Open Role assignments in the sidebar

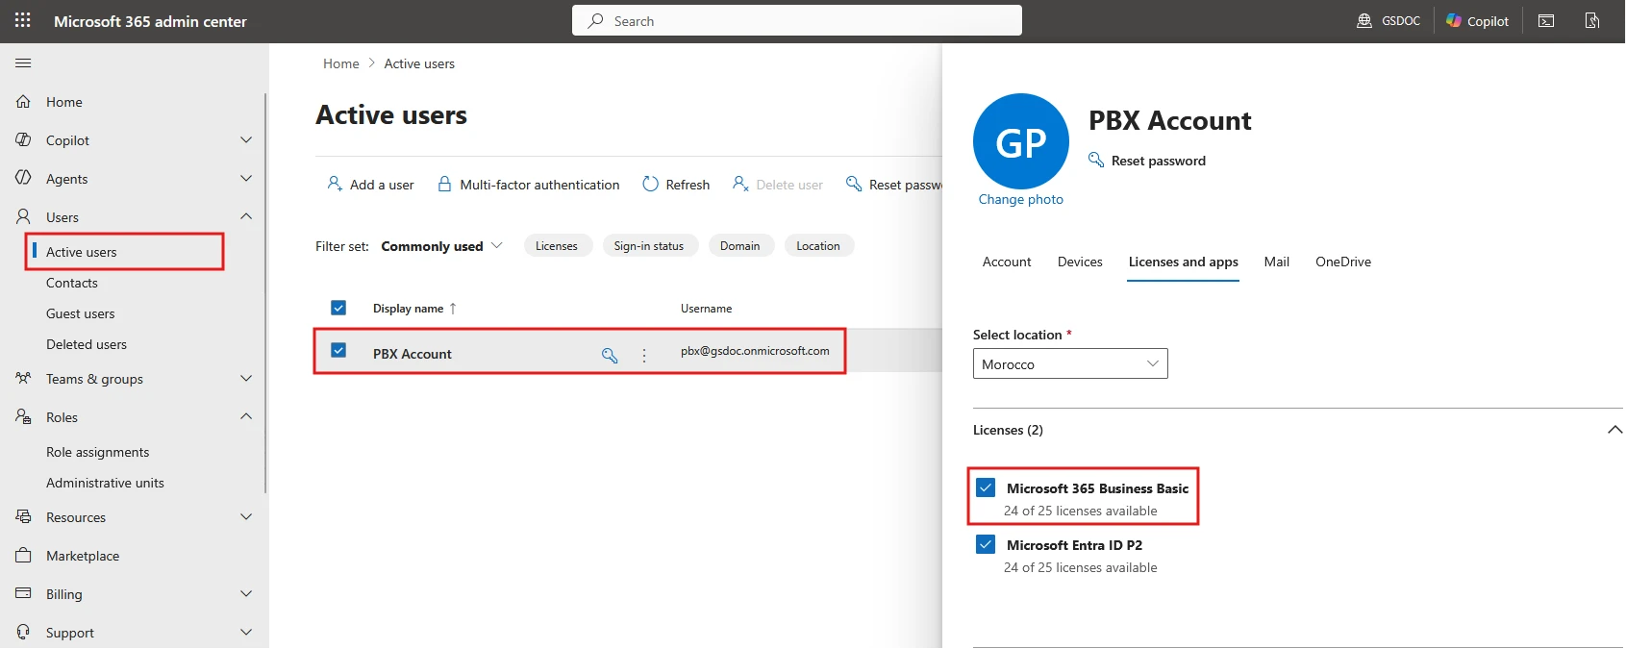pyautogui.click(x=98, y=452)
